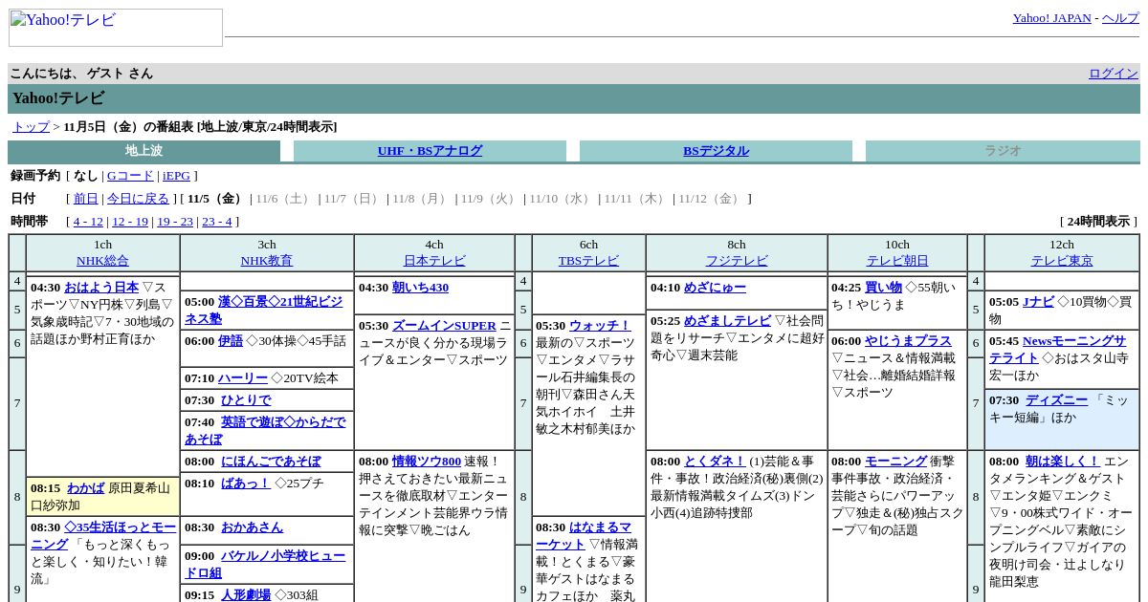Open the おはよう日本 program
This screenshot has width=1148, height=602.
[101, 288]
